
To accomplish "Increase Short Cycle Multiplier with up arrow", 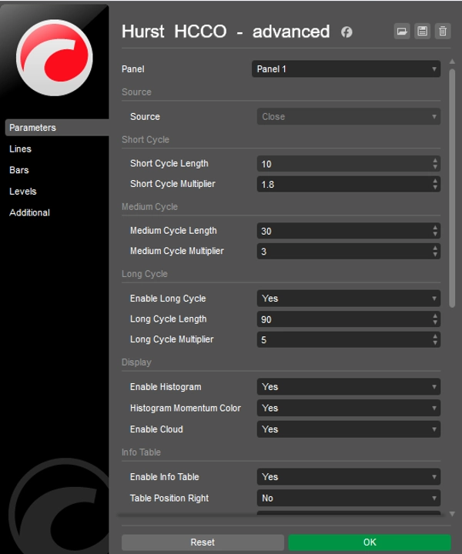I will [x=435, y=181].
